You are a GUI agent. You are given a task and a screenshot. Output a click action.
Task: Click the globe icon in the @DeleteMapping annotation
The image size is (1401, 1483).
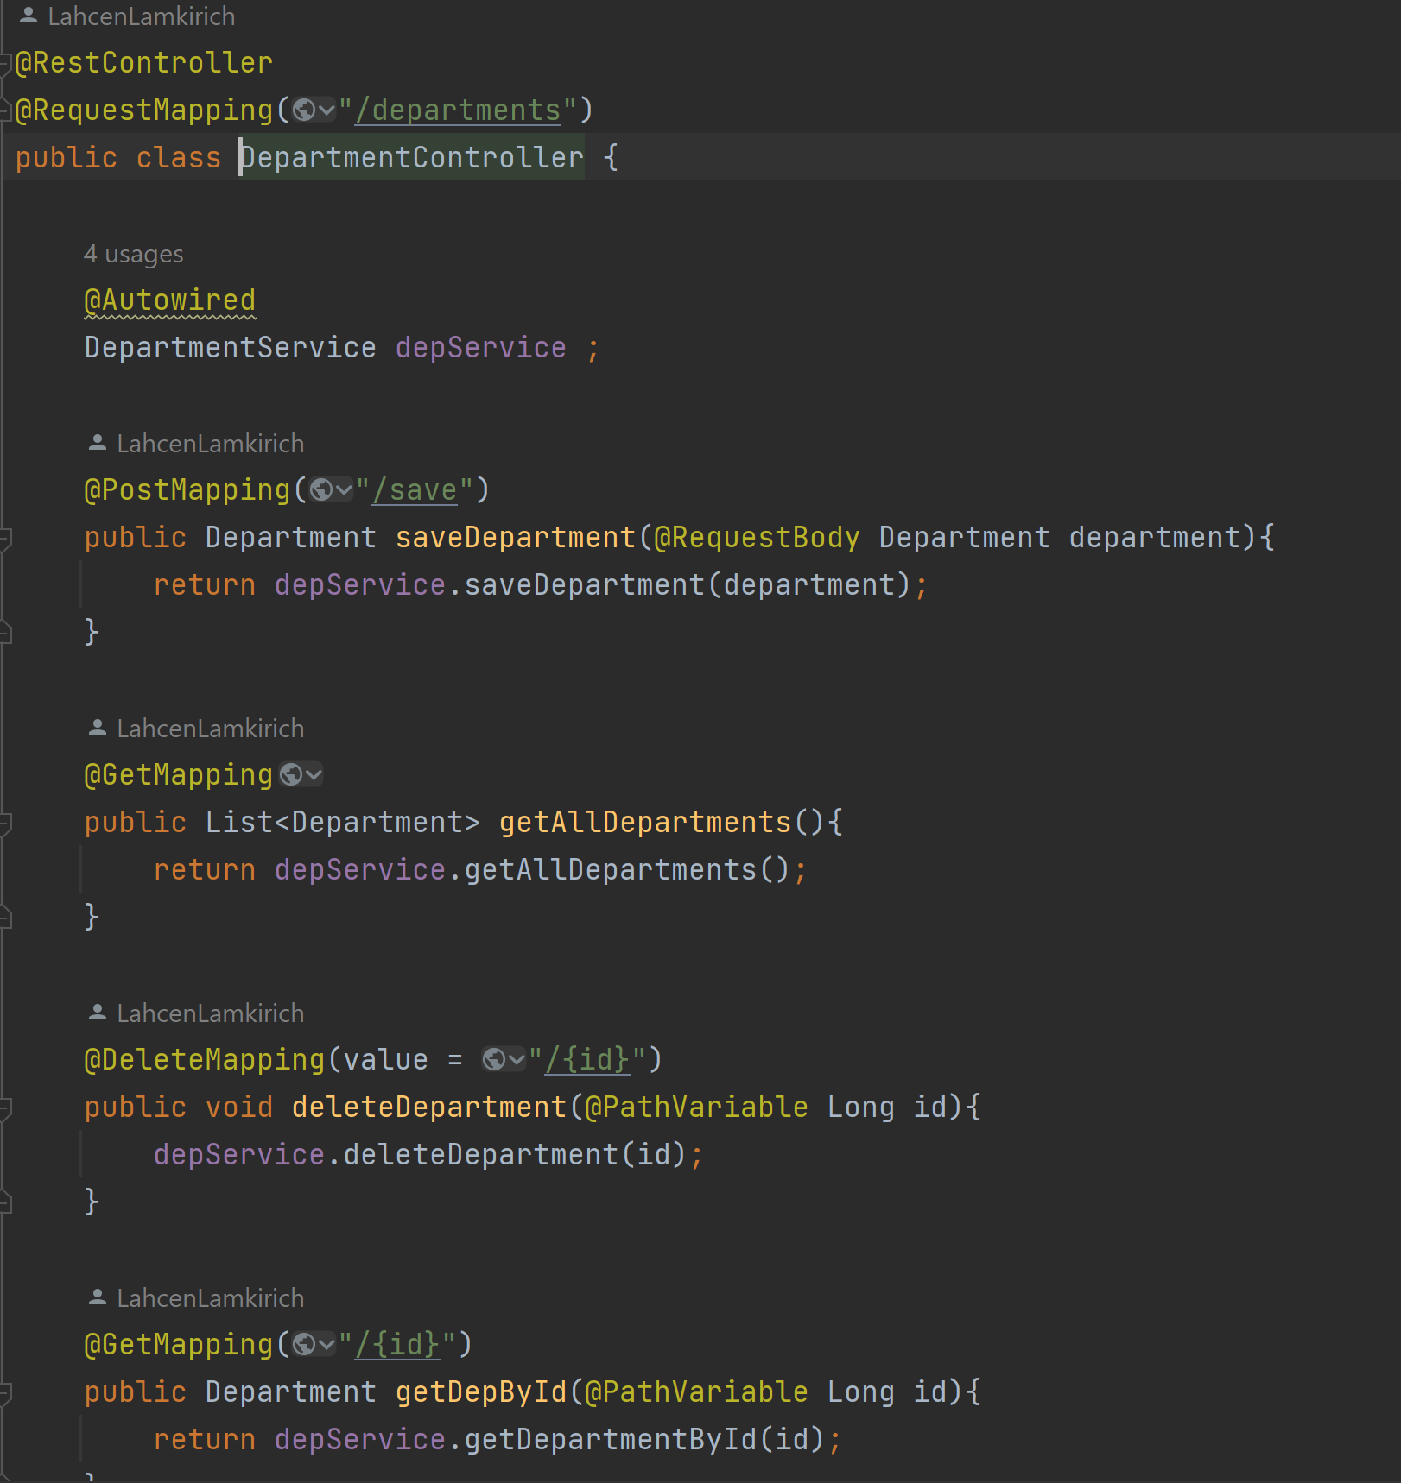coord(494,1059)
